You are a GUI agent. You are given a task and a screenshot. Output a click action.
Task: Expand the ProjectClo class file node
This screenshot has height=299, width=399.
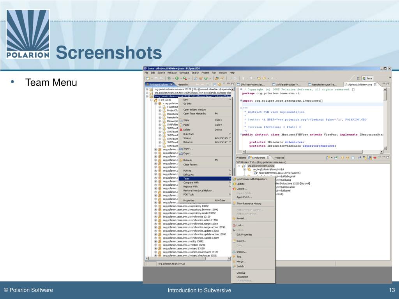click(x=160, y=111)
